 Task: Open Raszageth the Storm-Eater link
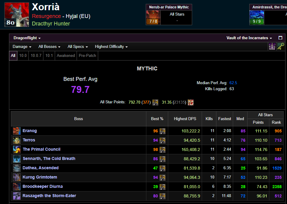tap(49, 196)
